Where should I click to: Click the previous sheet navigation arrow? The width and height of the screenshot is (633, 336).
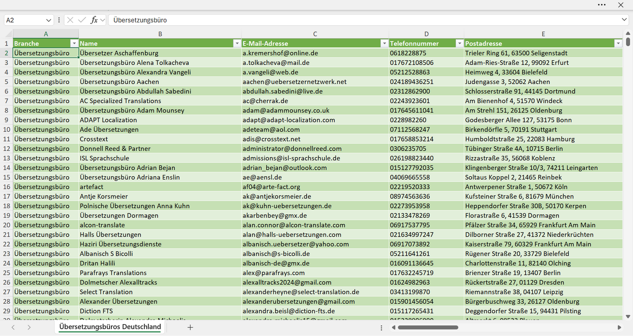[x=13, y=327]
